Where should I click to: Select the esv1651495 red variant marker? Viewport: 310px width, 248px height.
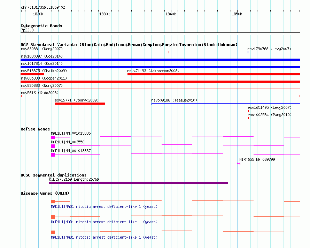click(248, 111)
